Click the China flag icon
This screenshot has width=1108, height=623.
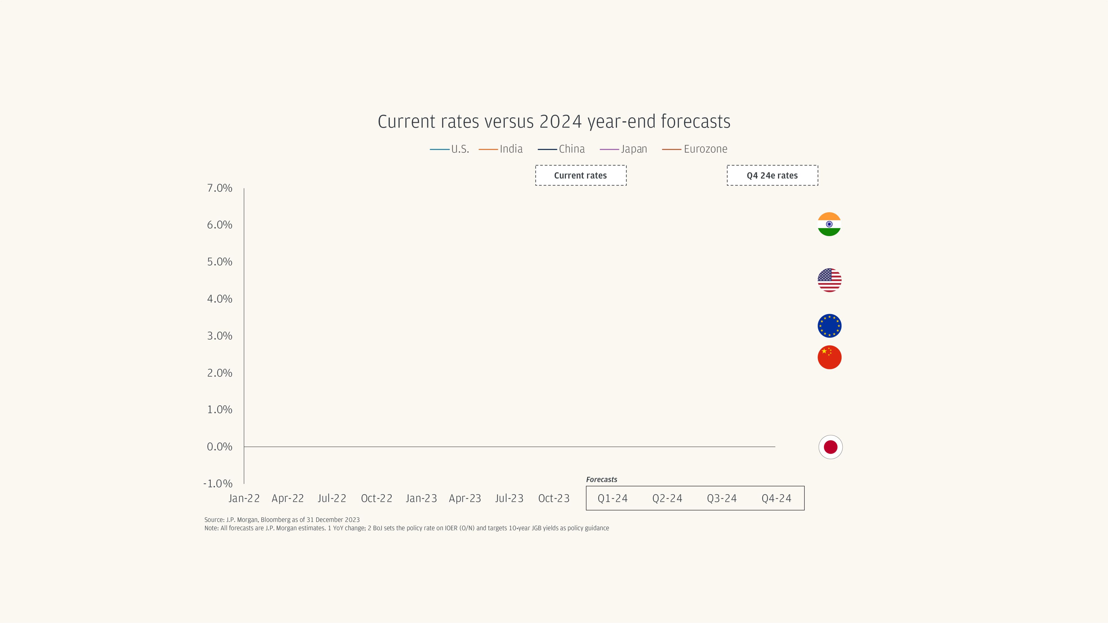pos(829,357)
